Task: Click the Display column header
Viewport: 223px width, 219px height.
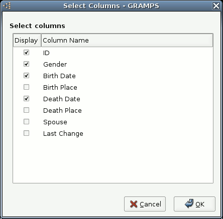Action: 27,40
